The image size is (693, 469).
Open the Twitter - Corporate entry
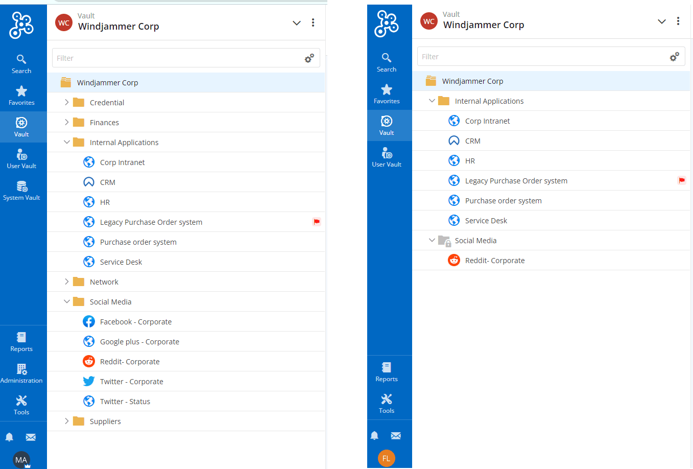131,382
